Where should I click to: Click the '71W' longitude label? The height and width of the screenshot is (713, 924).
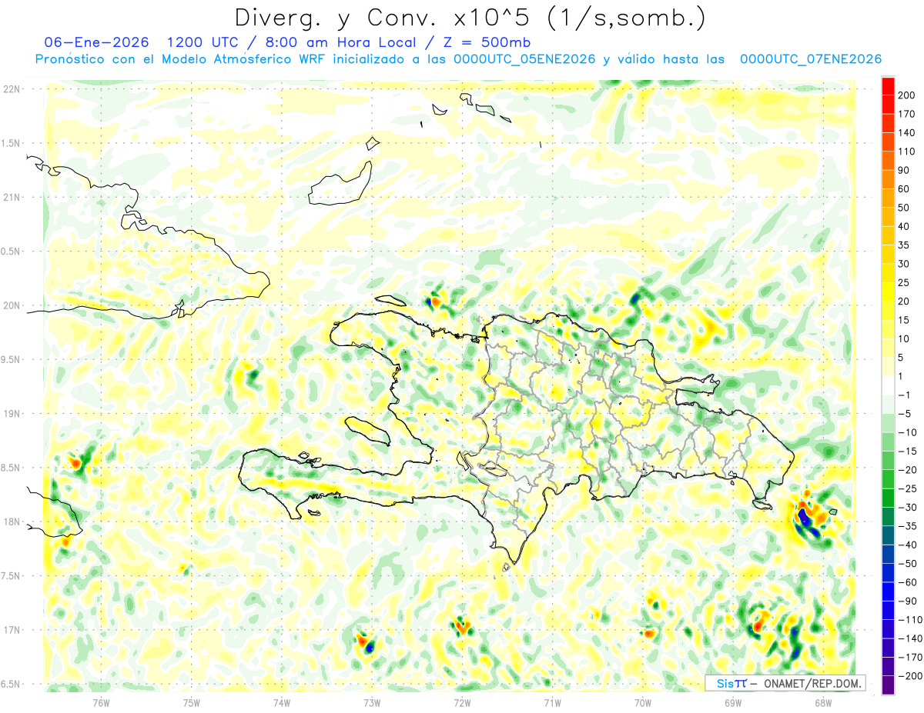552,703
